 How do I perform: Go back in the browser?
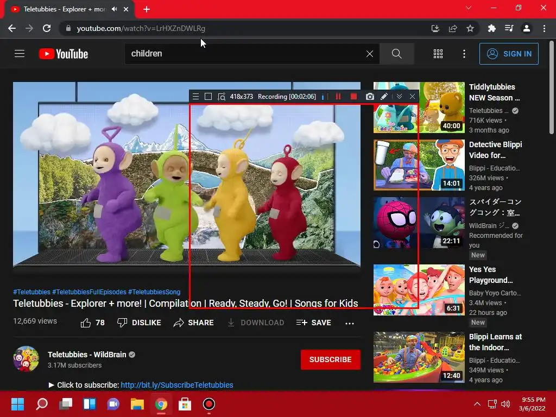pyautogui.click(x=12, y=28)
